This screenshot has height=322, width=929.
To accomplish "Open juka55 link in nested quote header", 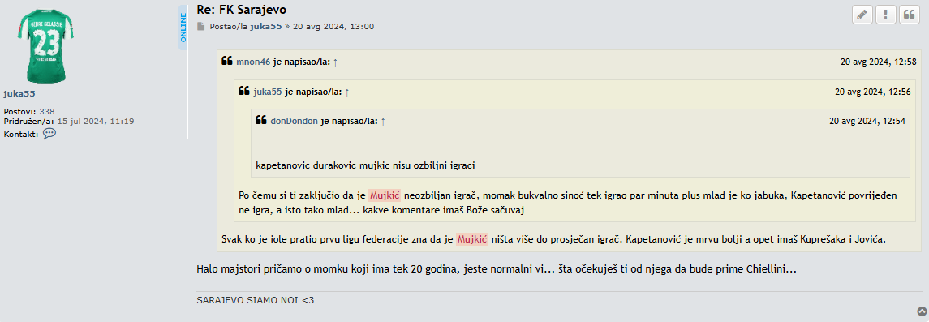I will pos(268,92).
